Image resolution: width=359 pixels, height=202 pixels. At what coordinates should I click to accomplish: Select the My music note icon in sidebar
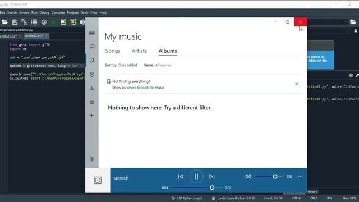92,60
